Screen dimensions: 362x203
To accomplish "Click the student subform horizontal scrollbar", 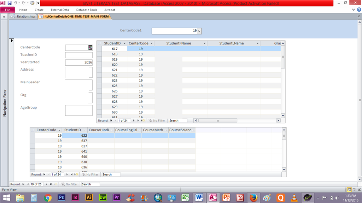I will pyautogui.click(x=237, y=120).
